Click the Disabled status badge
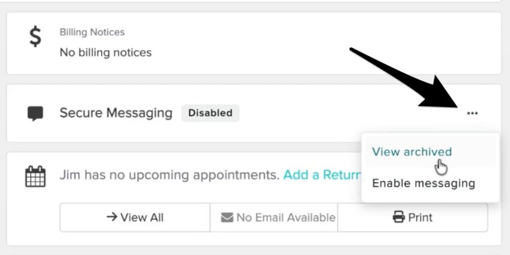Screen dimensions: 510x255 (210, 113)
